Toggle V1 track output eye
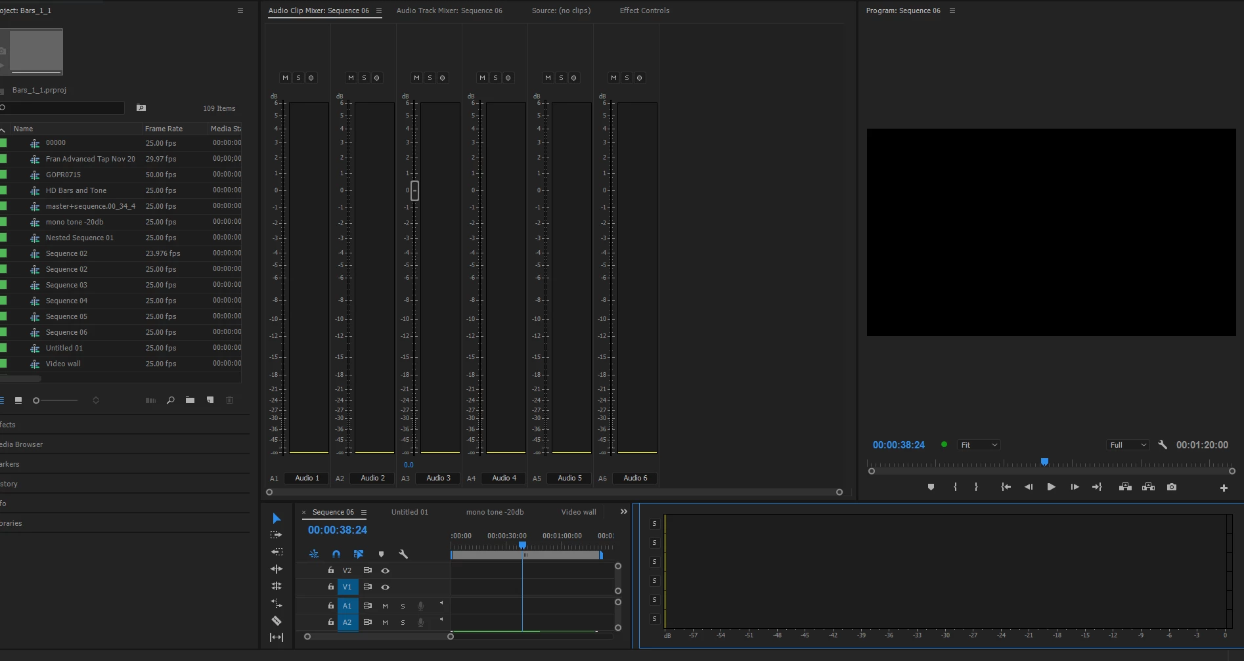Viewport: 1244px width, 661px height. click(x=386, y=587)
